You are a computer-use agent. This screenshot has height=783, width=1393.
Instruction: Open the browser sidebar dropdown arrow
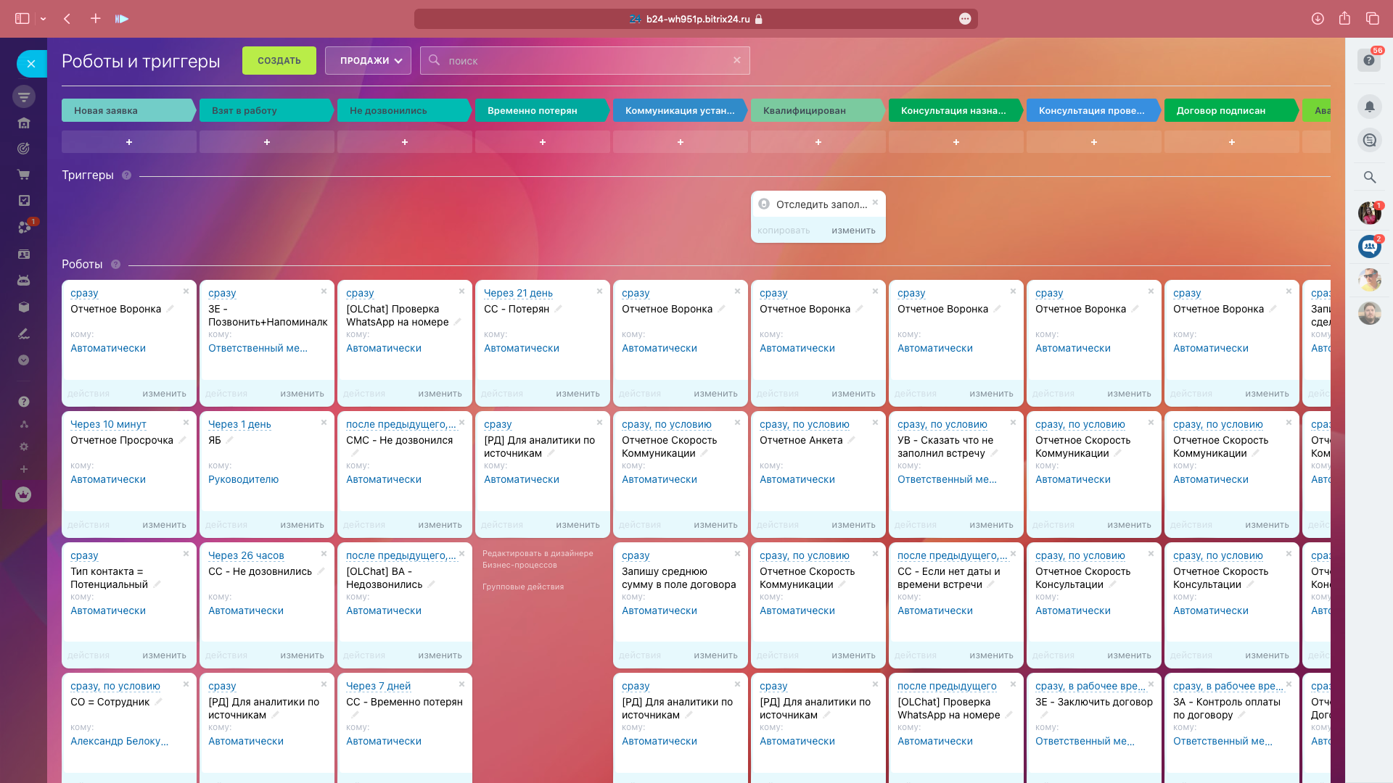[x=44, y=19]
